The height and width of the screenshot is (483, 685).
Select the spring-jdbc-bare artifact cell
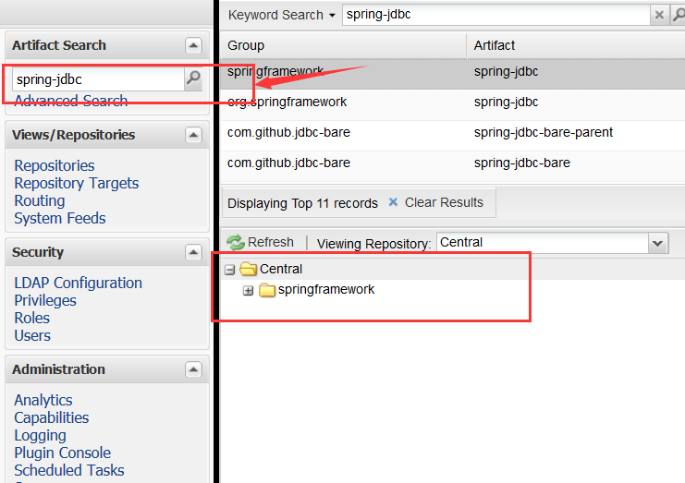coord(522,163)
